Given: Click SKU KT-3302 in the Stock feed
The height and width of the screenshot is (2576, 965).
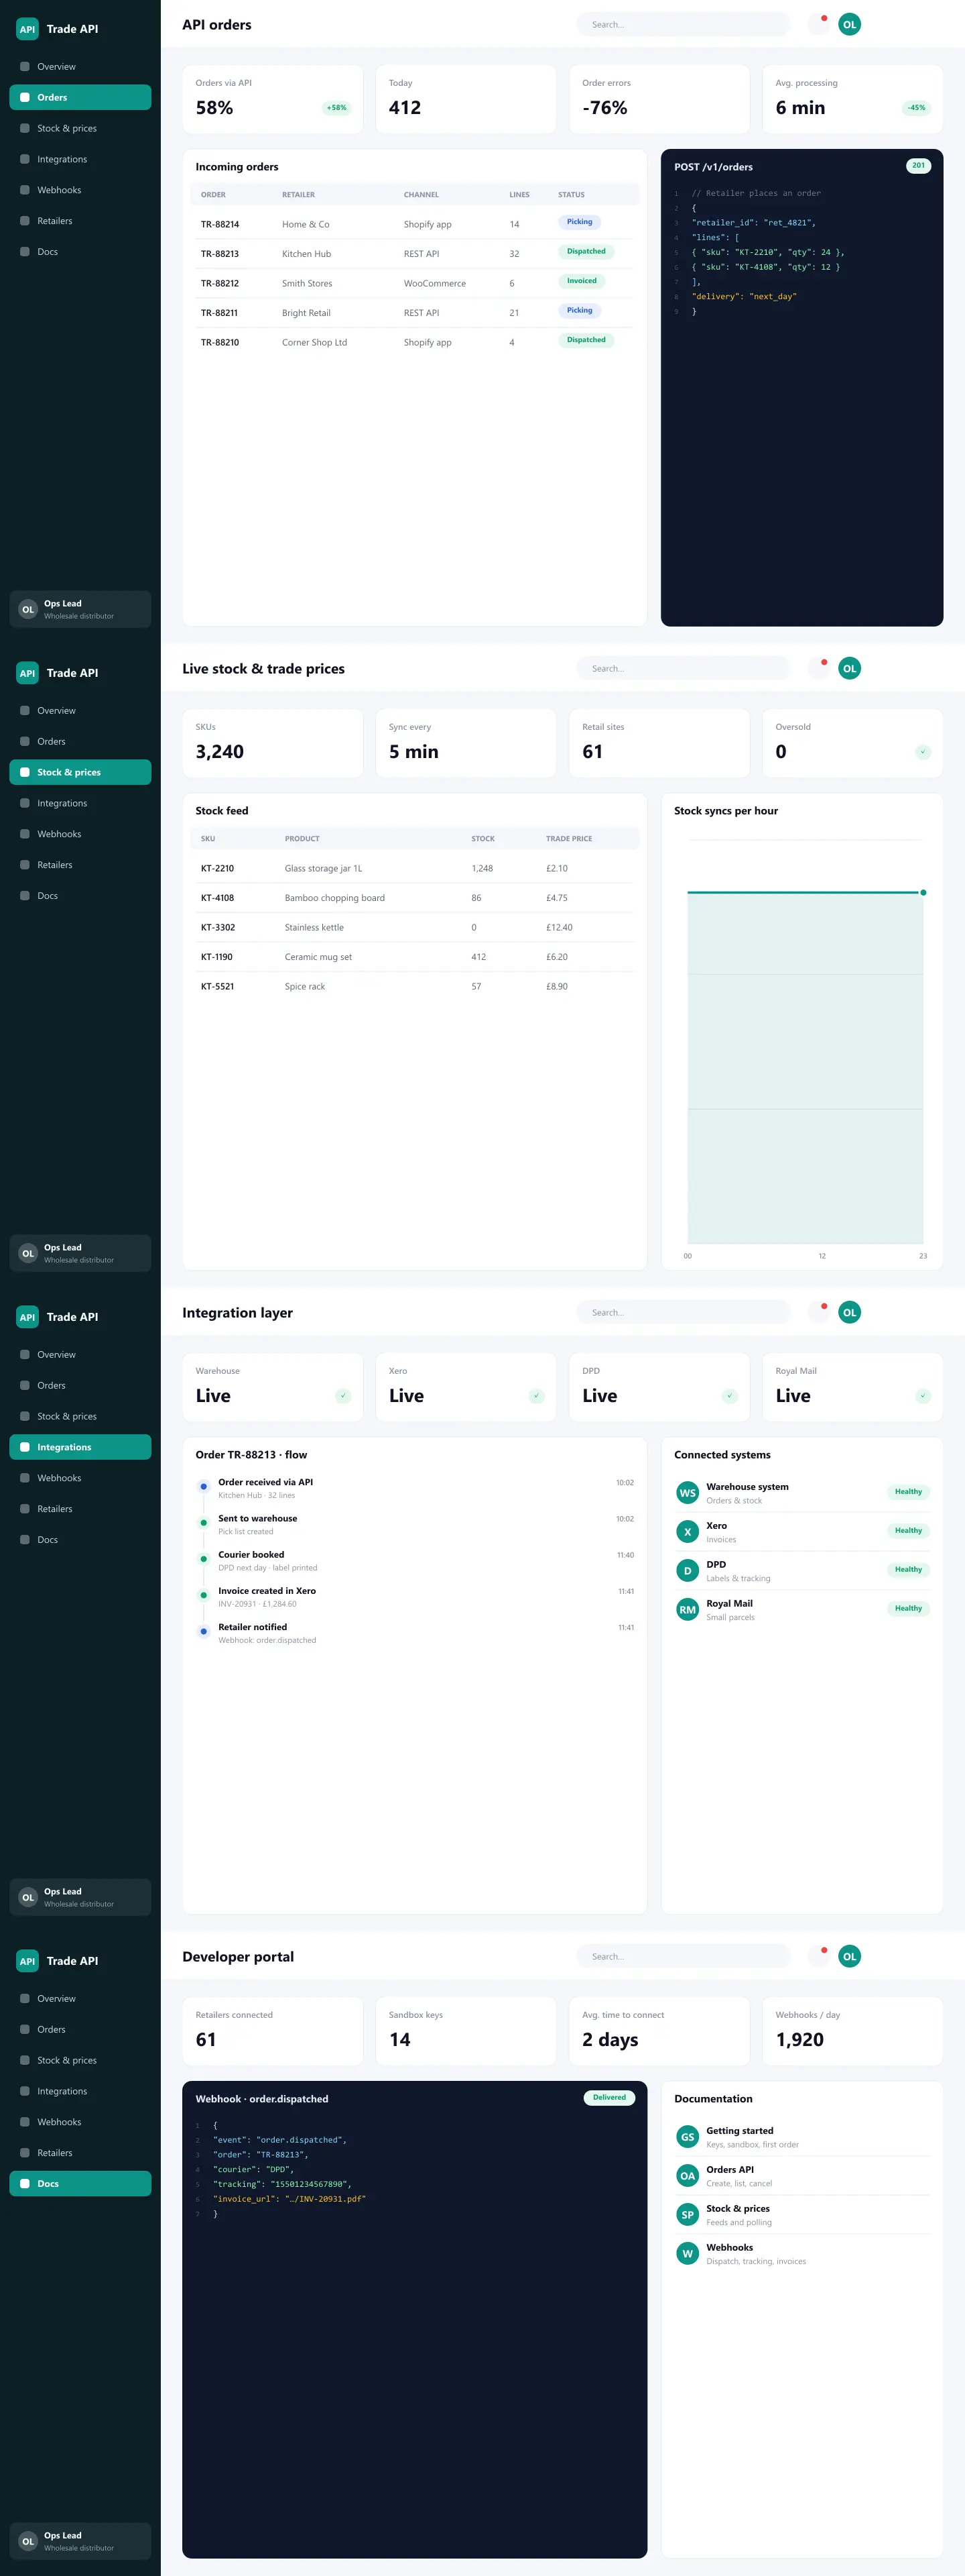Looking at the screenshot, I should 218,927.
